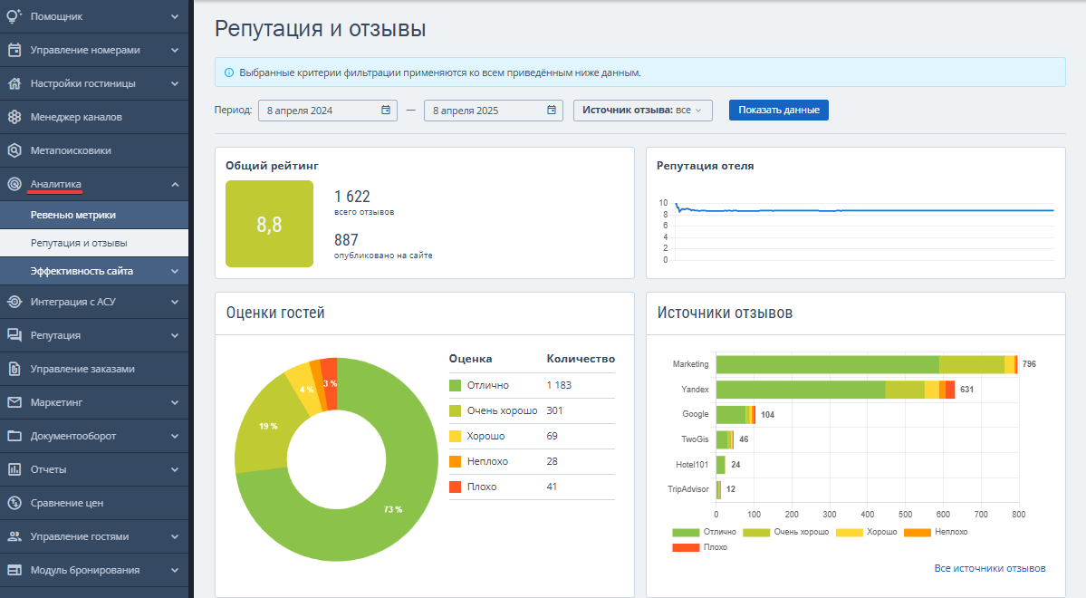Open calendar icon in end date field
The image size is (1086, 598).
point(551,110)
